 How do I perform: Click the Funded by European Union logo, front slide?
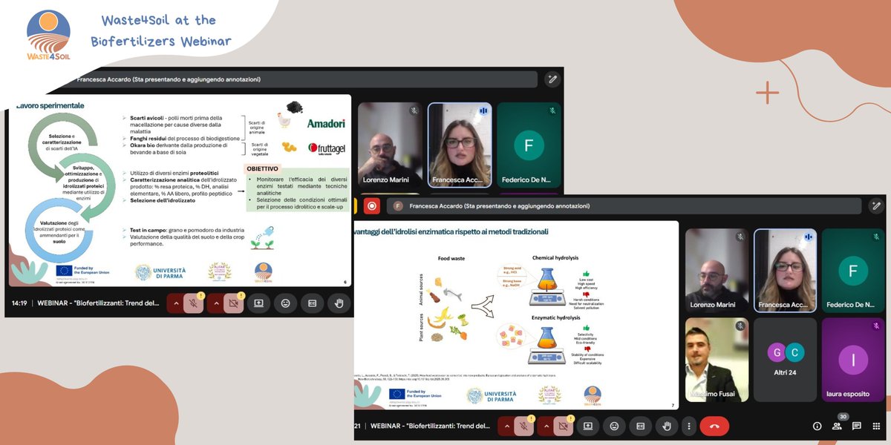414,395
